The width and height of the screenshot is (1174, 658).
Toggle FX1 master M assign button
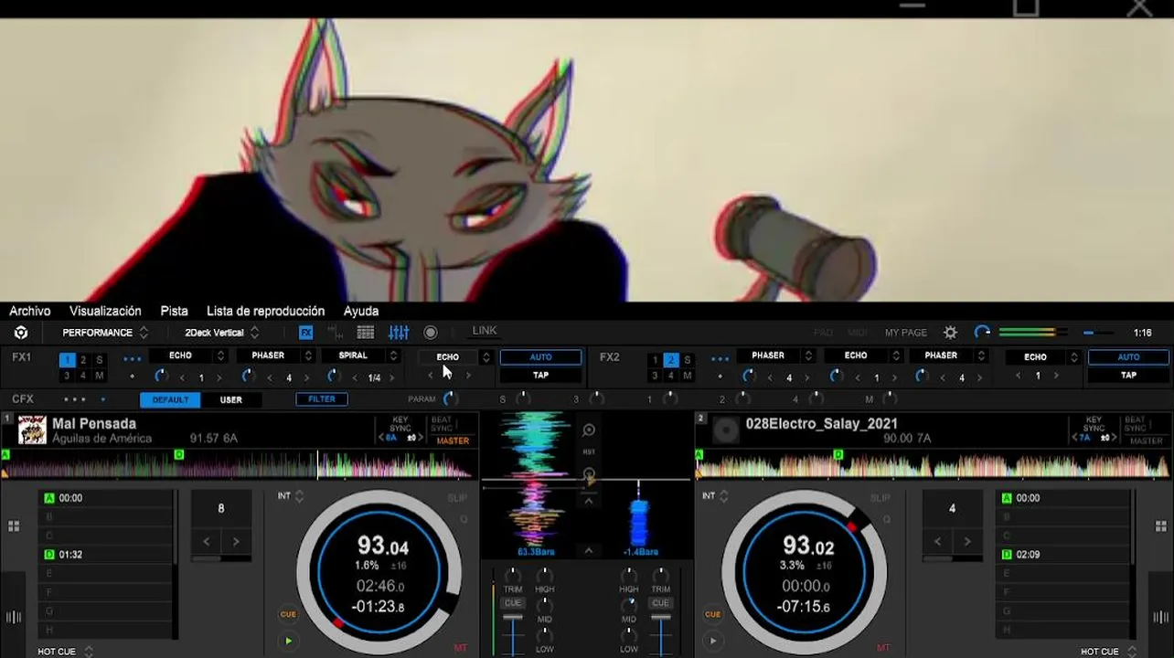(100, 376)
